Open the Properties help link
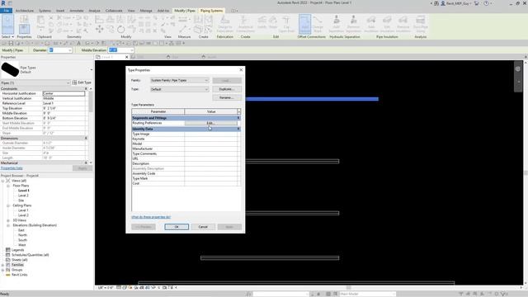The width and height of the screenshot is (528, 297). tap(12, 168)
